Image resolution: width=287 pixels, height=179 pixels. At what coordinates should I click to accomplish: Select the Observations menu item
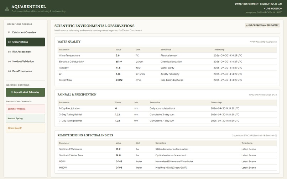click(25, 42)
